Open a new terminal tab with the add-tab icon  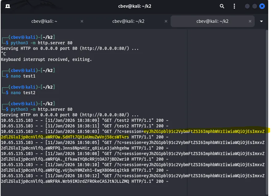(7, 6)
